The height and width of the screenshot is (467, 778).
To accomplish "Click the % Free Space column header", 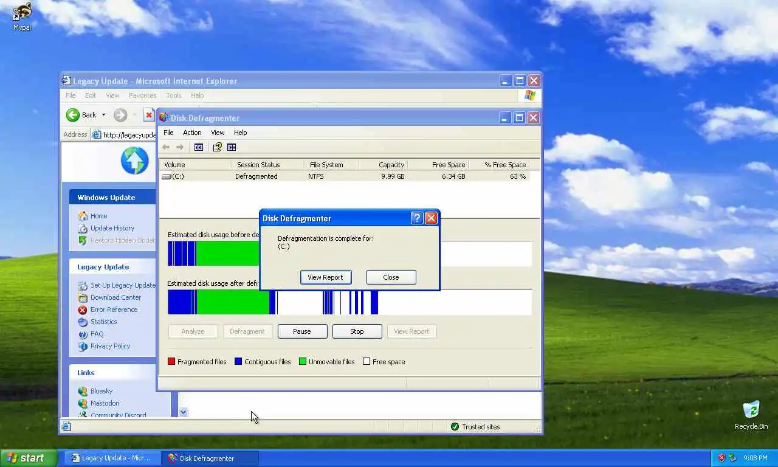I will click(499, 165).
